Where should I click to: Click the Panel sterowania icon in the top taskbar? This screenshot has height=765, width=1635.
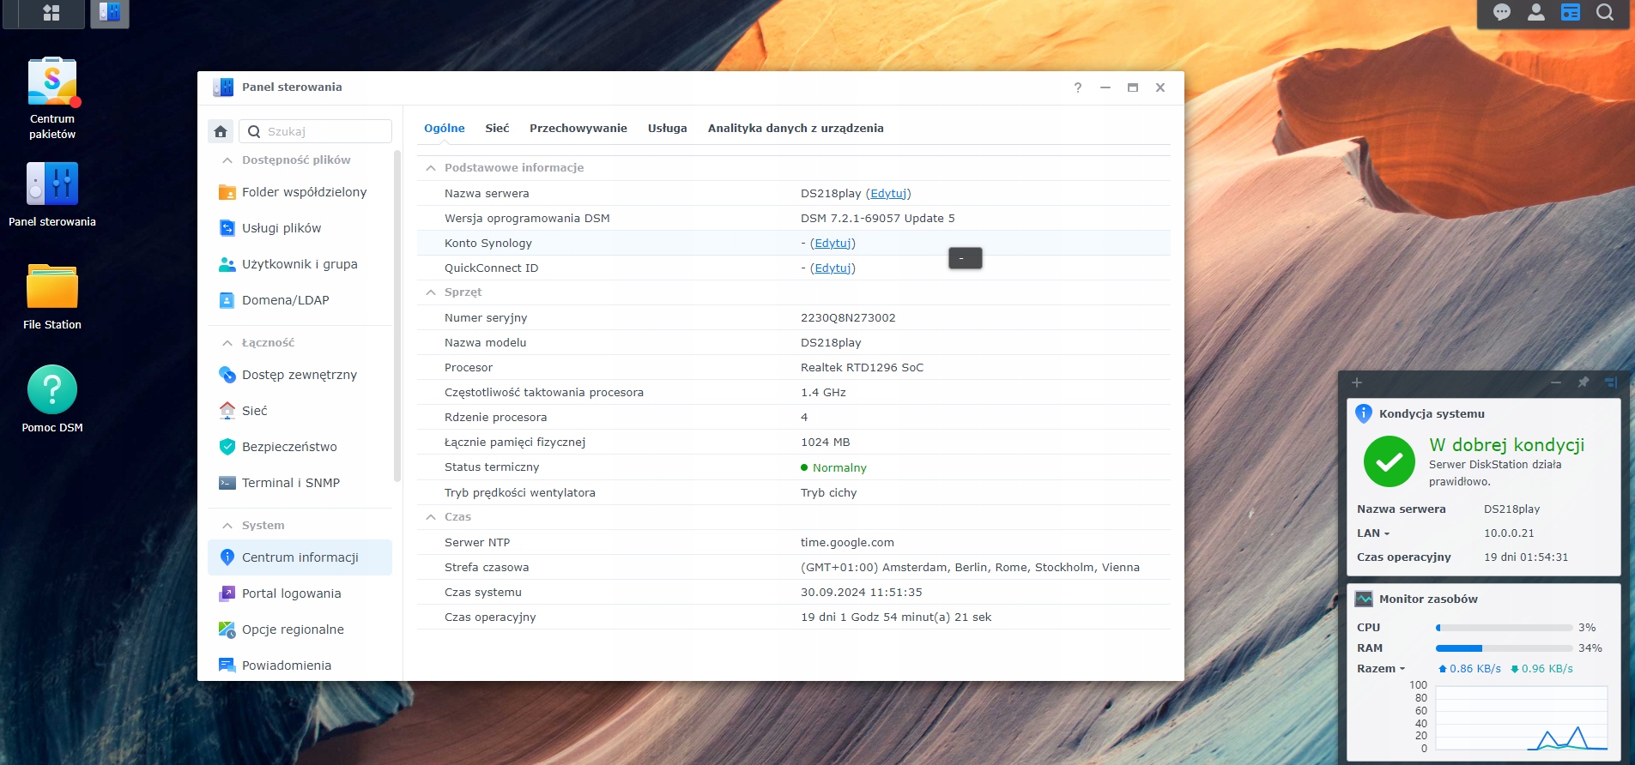pos(110,13)
